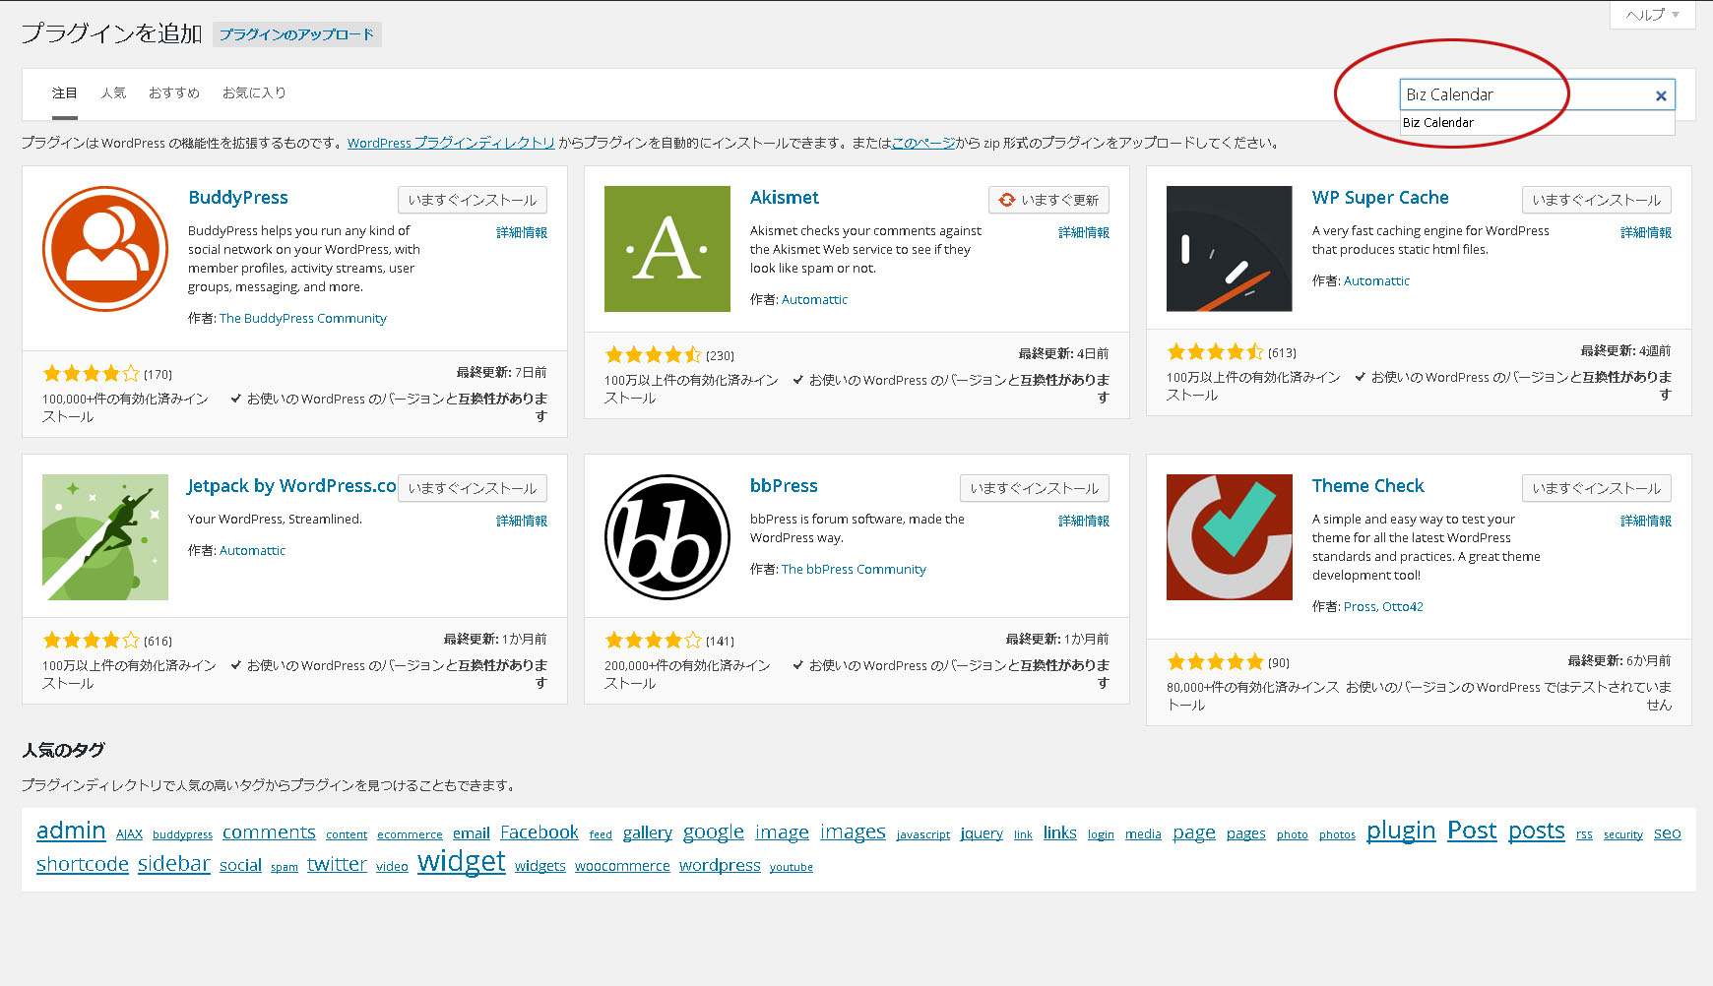The image size is (1713, 986).
Task: Select the seo tag
Action: 1668,833
